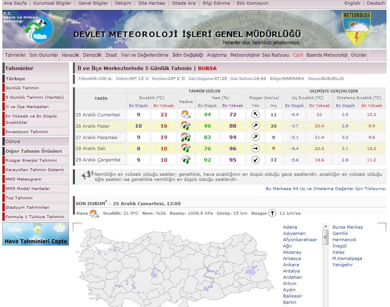
Task: Select Ankara from the province list
Action: [x=291, y=264]
